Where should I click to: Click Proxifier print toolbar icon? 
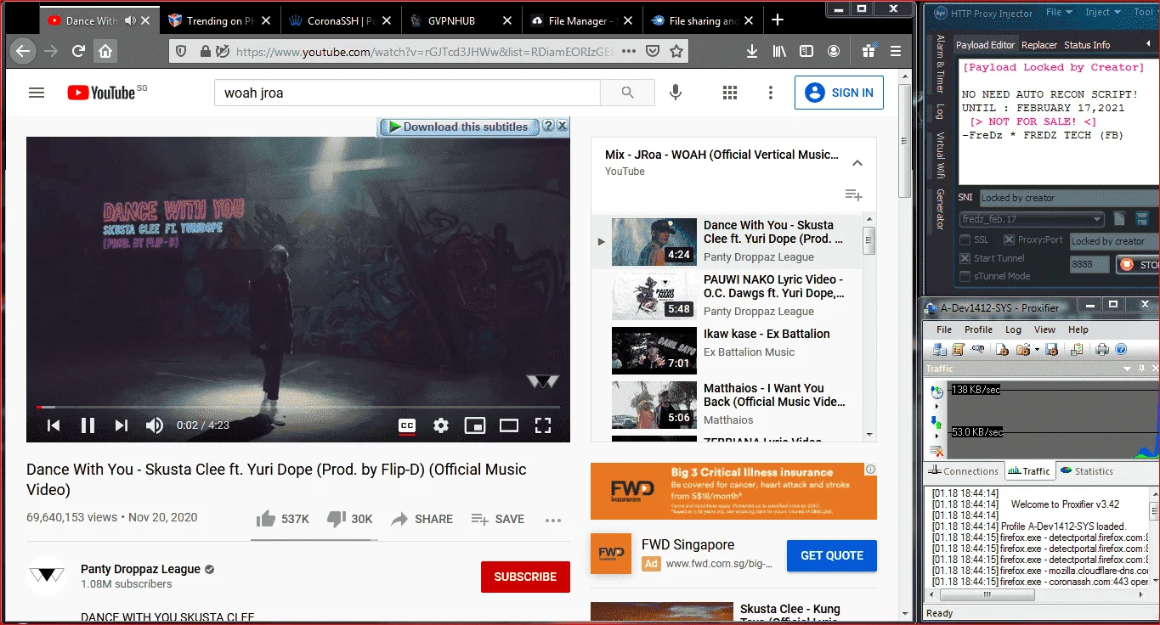coord(1102,349)
